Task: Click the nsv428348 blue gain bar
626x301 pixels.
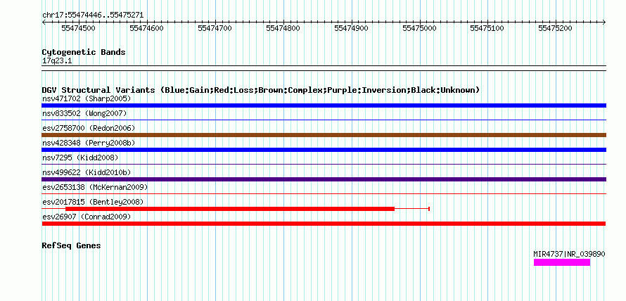Action: tap(324, 150)
